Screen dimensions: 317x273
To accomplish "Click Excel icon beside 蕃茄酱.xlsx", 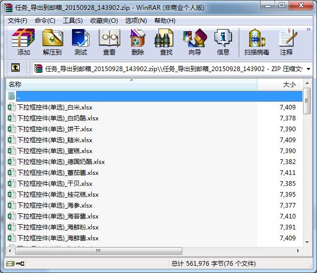I will [12, 173].
